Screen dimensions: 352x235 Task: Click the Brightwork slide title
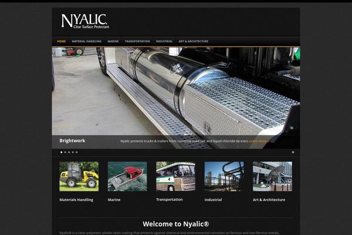pos(72,141)
